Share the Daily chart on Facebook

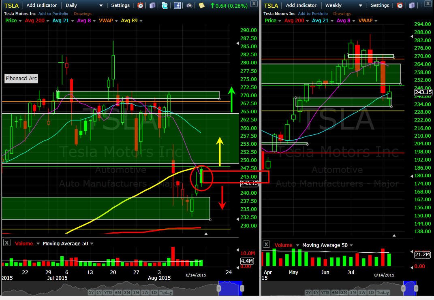tap(177, 5)
